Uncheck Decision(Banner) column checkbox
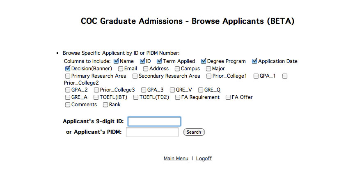 68,69
